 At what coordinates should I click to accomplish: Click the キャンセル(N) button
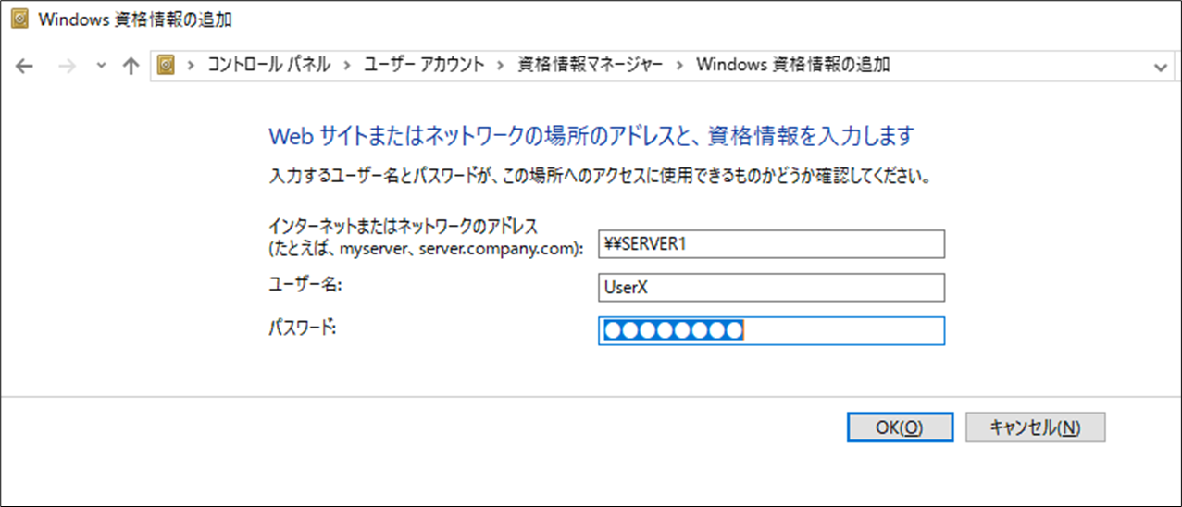click(1035, 427)
